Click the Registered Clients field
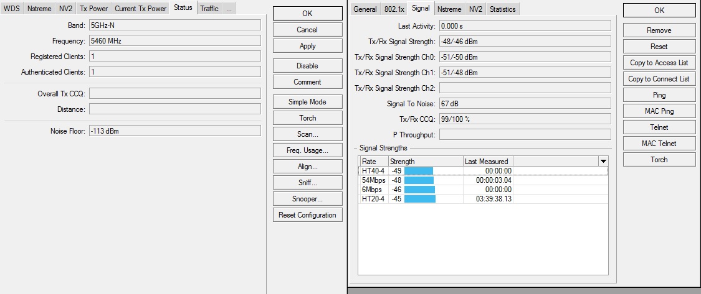The height and width of the screenshot is (294, 701). 175,56
